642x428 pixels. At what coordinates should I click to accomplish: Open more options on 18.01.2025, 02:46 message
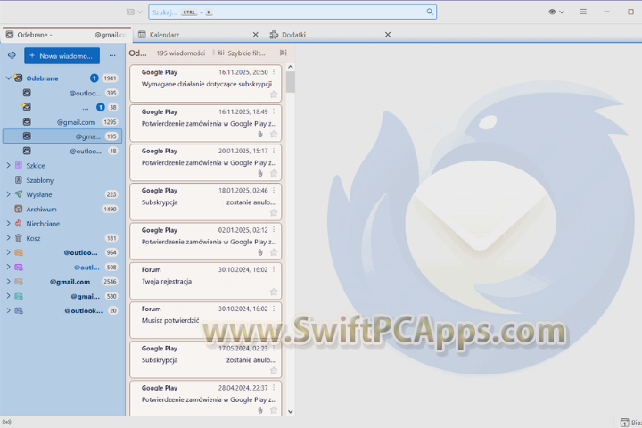[x=274, y=191]
